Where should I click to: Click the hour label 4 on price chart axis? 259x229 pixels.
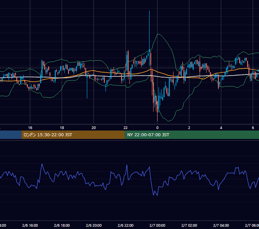click(x=221, y=128)
